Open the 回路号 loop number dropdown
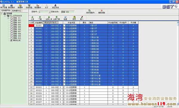The image size is (179, 108). 50,12
